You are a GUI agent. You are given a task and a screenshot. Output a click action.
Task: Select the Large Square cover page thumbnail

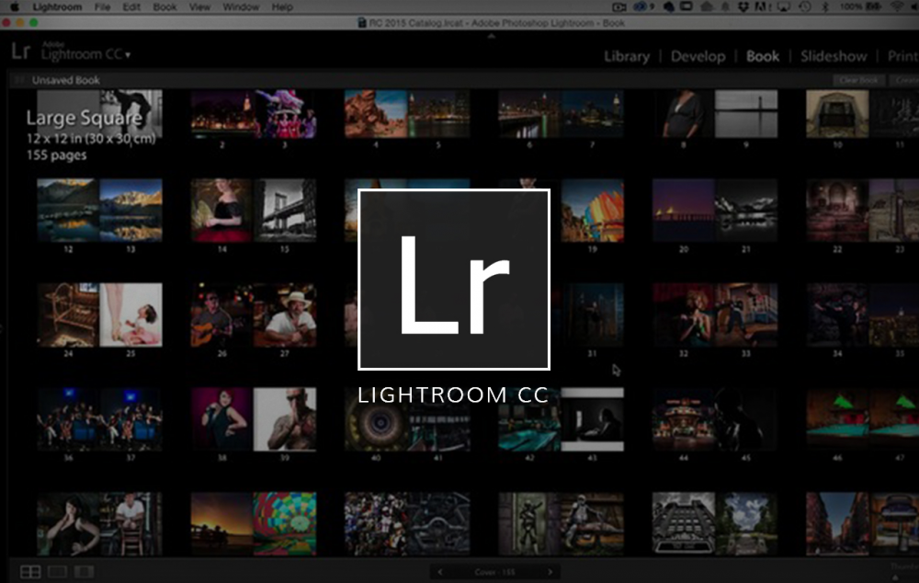(x=99, y=114)
